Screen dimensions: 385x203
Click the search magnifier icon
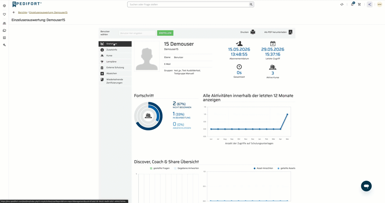point(251,5)
